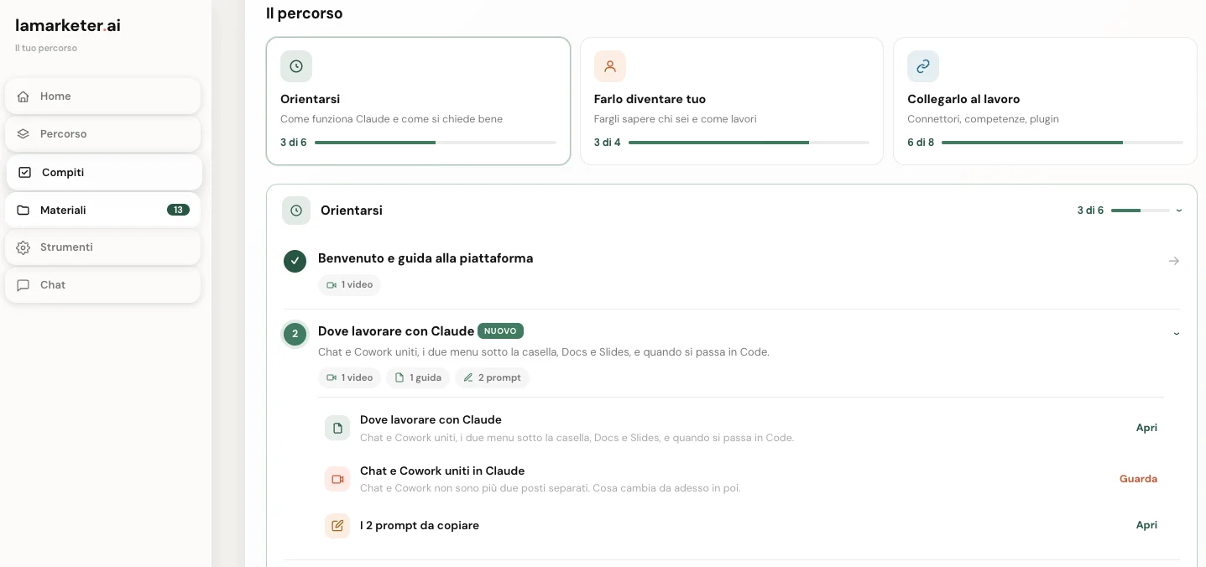
Task: Click the 2 prompt chip
Action: click(492, 377)
